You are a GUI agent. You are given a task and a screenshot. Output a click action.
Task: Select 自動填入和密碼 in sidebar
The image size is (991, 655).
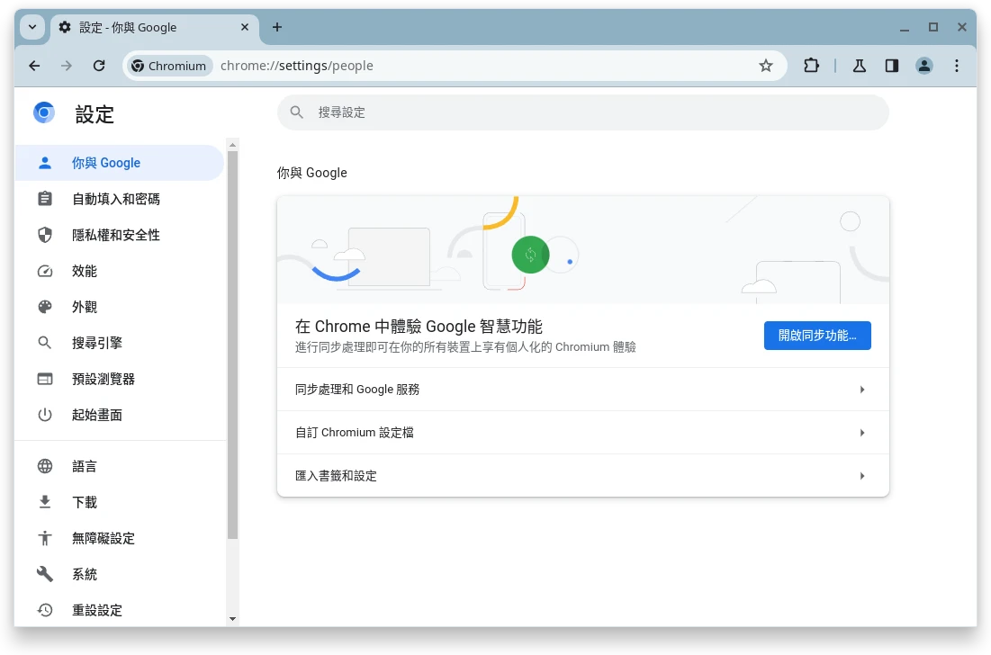[116, 199]
